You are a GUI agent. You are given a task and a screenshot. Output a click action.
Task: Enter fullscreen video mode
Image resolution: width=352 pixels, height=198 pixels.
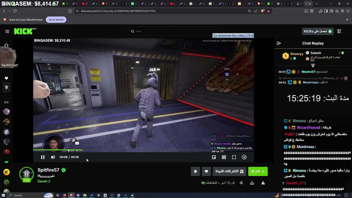coord(234,157)
